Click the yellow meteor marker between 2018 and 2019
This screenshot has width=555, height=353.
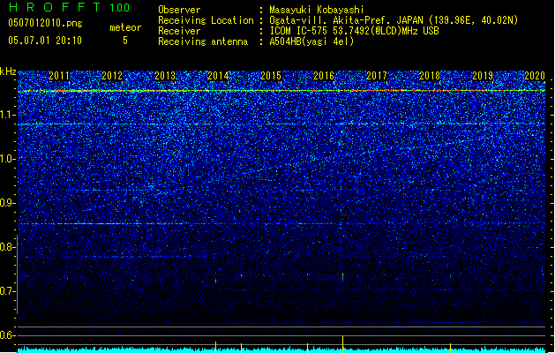(450, 346)
